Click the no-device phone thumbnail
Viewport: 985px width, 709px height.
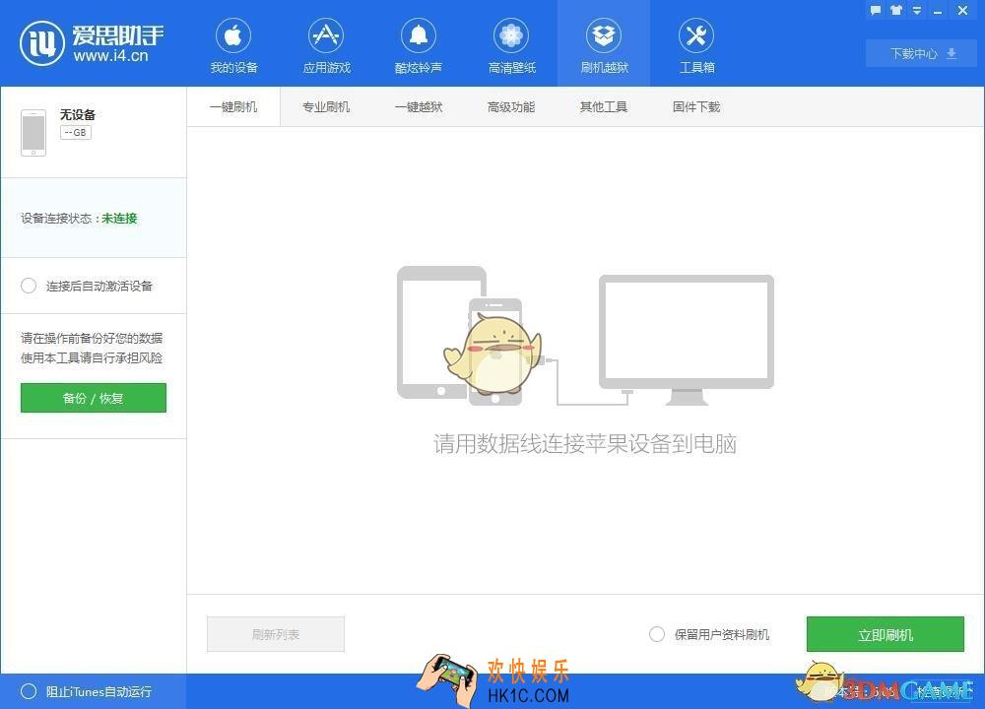33,133
